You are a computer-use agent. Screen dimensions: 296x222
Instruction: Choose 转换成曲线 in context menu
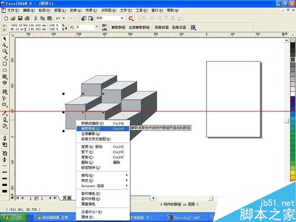(102, 123)
